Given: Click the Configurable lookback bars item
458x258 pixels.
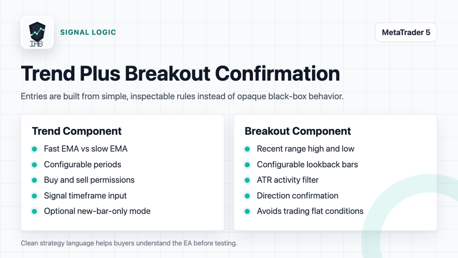Looking at the screenshot, I should click(x=307, y=164).
